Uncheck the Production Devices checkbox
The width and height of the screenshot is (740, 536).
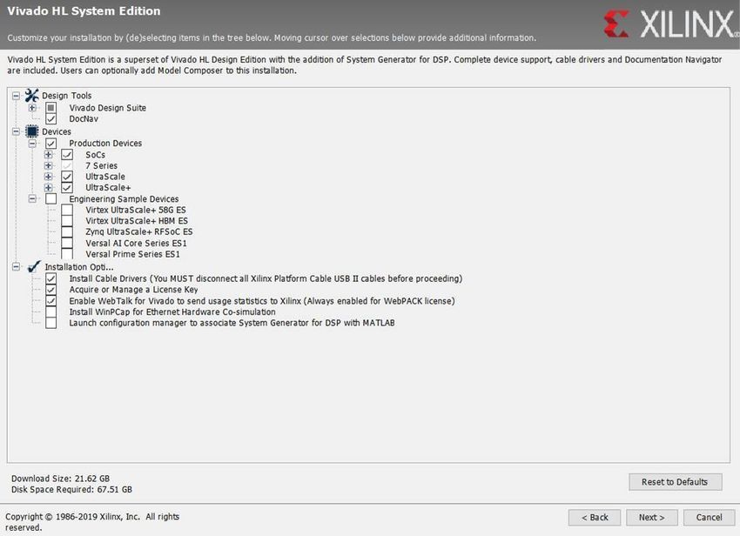coord(51,143)
